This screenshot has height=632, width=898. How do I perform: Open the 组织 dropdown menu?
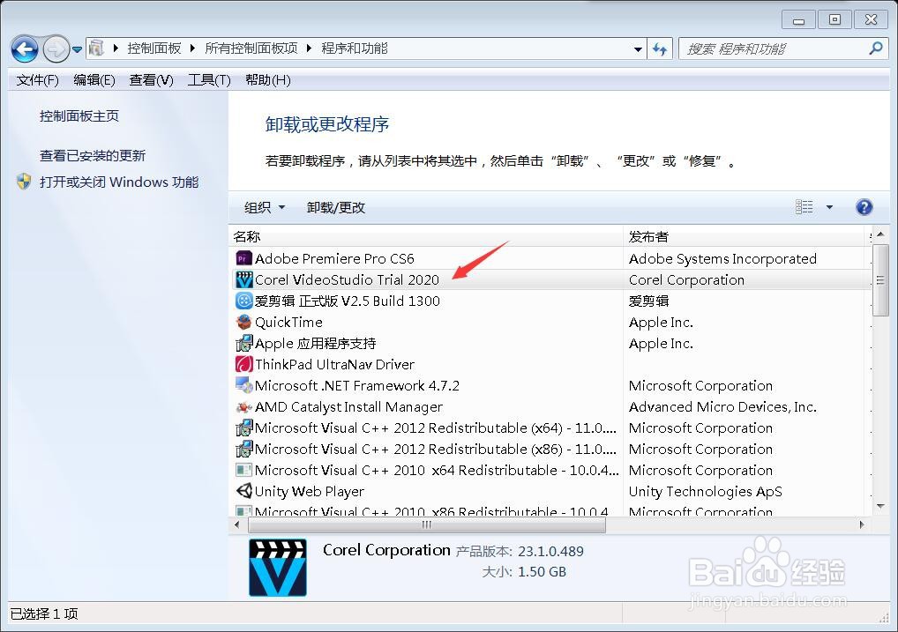point(264,207)
